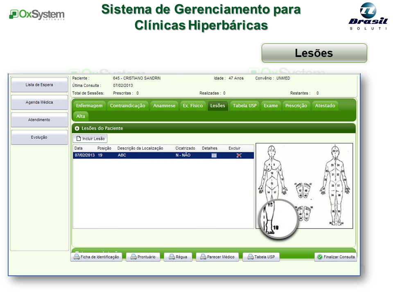Go to the Ex. Físico tab
The height and width of the screenshot is (295, 393).
(192, 106)
